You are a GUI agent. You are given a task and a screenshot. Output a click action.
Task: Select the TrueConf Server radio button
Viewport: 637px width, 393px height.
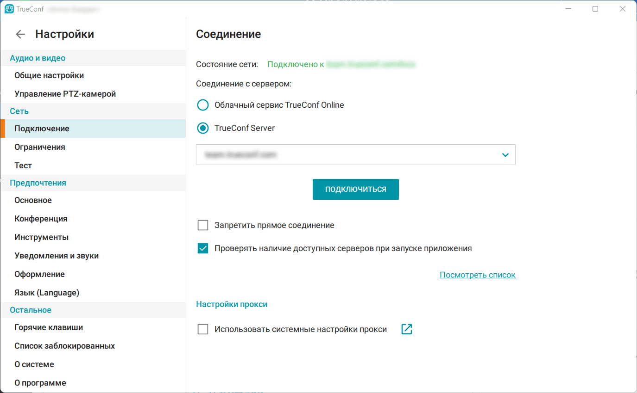(x=203, y=128)
